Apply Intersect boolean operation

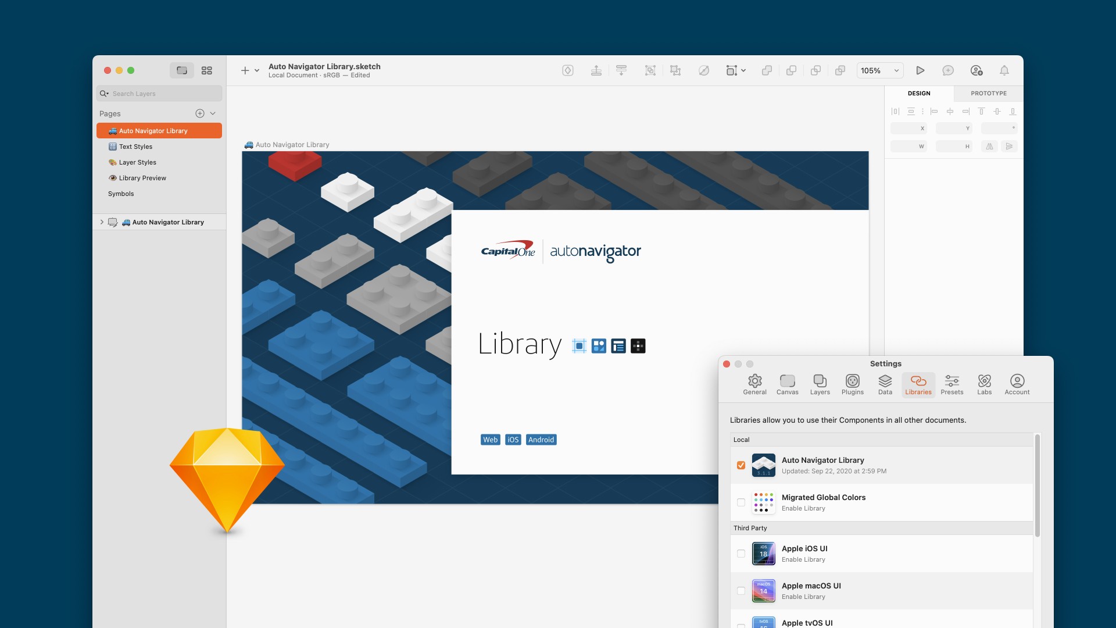tap(815, 70)
